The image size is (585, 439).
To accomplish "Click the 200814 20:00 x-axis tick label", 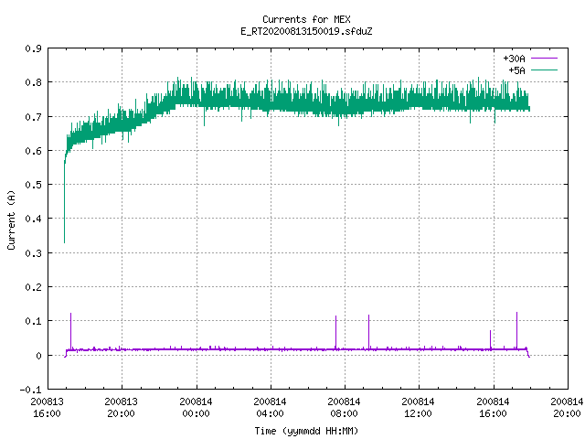I will coord(567,407).
